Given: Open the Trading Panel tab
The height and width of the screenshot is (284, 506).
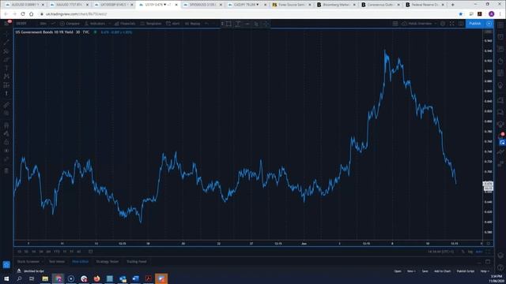Looking at the screenshot, I should pos(137,262).
